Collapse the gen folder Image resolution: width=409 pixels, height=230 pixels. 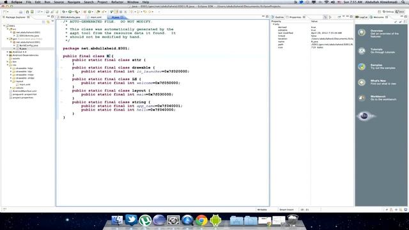click(8, 39)
